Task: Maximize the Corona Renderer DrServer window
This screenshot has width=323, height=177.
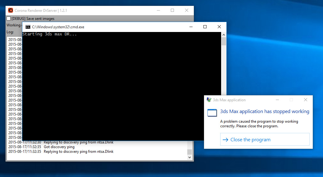Action: click(172, 10)
